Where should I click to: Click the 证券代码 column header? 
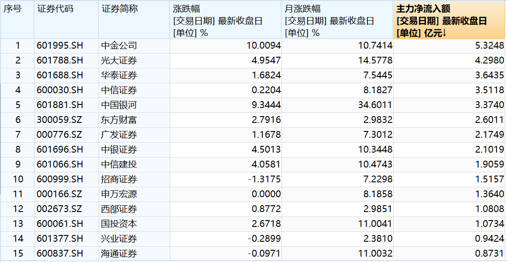click(x=66, y=20)
